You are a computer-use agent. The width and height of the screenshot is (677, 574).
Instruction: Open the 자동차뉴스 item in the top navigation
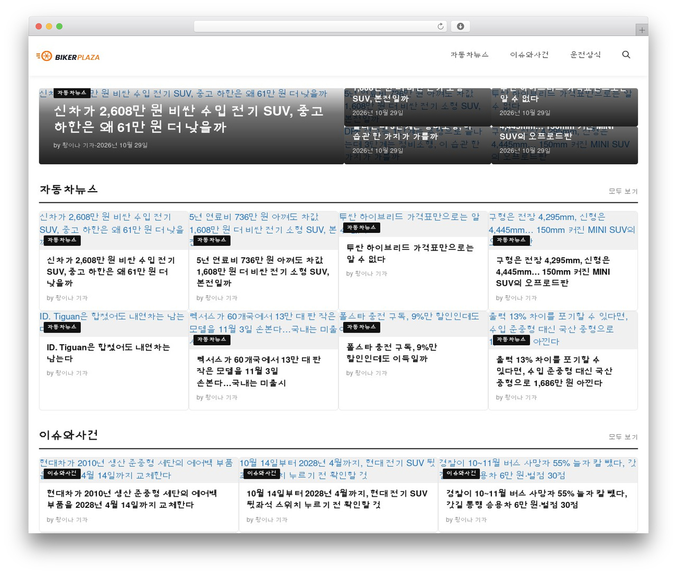470,55
